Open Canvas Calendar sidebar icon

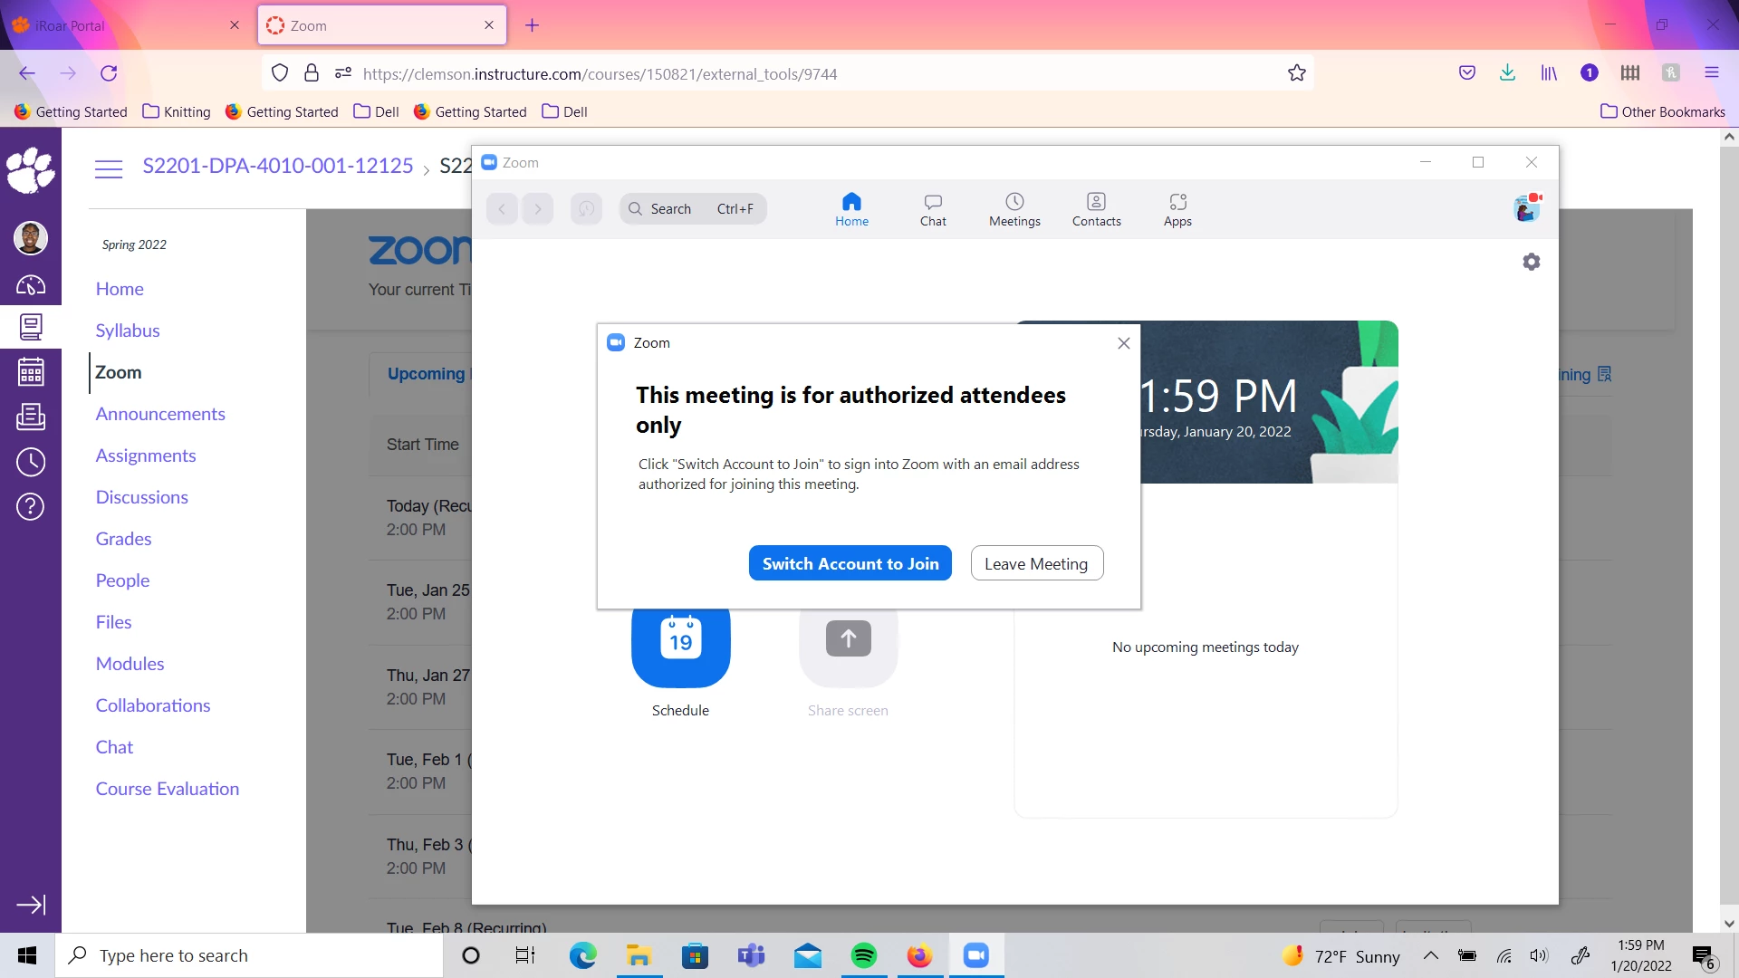pyautogui.click(x=31, y=372)
